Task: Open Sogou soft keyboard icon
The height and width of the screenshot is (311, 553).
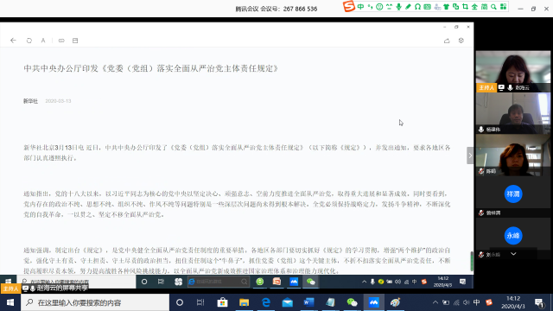Action: coord(427,7)
